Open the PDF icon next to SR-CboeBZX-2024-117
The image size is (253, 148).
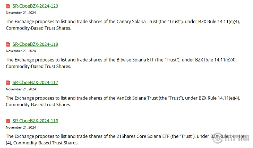[x=8, y=82]
